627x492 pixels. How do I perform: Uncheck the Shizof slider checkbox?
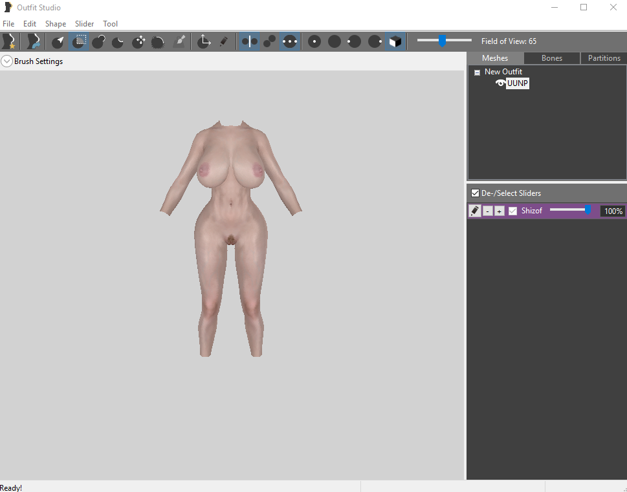point(512,211)
